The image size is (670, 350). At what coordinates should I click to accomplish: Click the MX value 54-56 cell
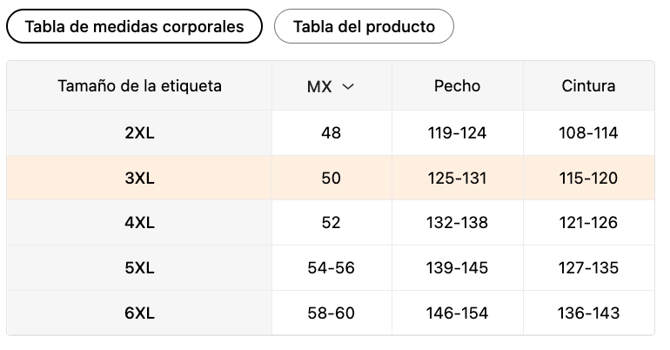tap(332, 268)
